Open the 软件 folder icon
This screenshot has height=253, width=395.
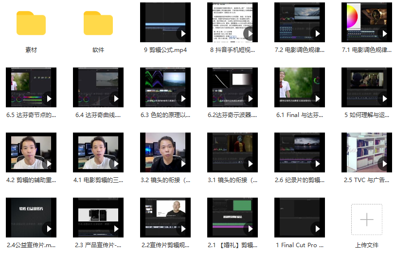pos(98,23)
